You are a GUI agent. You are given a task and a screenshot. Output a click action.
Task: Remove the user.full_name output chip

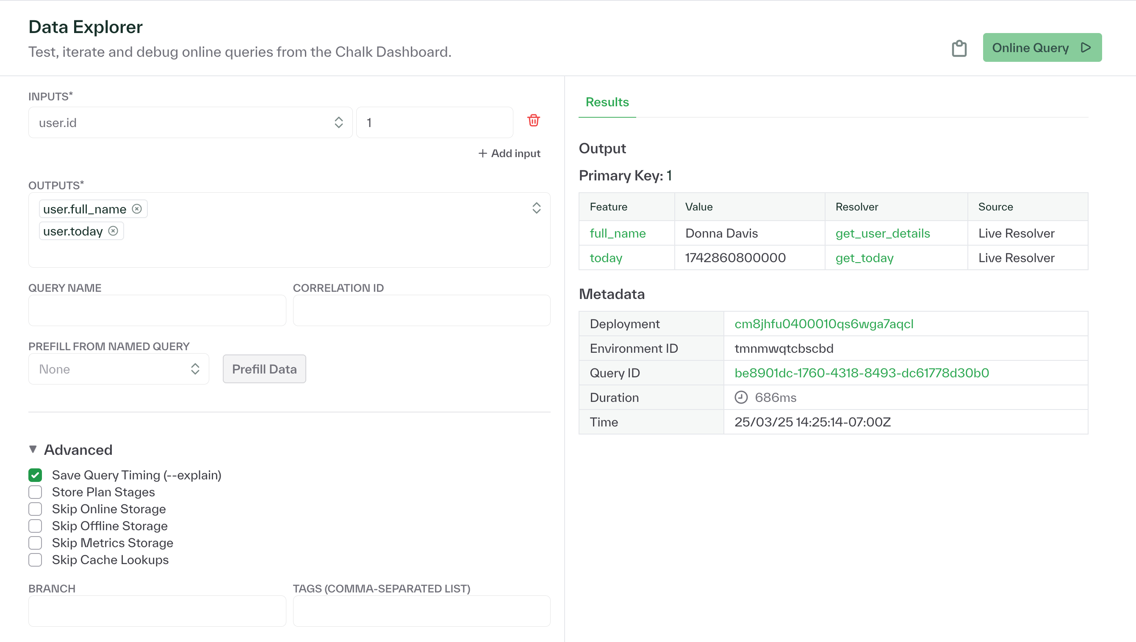[x=137, y=209]
